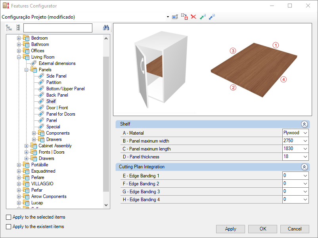The image size is (318, 238).
Task: Click the Special tag icon
Action: (x=41, y=127)
